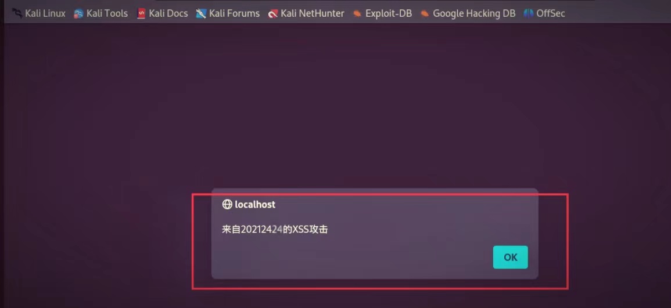Click the red Kali Docs bookmark icon
671x308 pixels.
[x=141, y=14]
